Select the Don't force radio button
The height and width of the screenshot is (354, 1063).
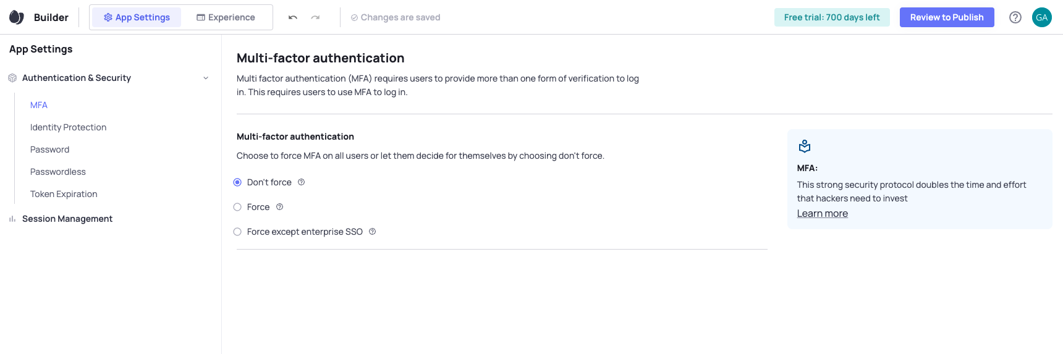click(x=237, y=182)
